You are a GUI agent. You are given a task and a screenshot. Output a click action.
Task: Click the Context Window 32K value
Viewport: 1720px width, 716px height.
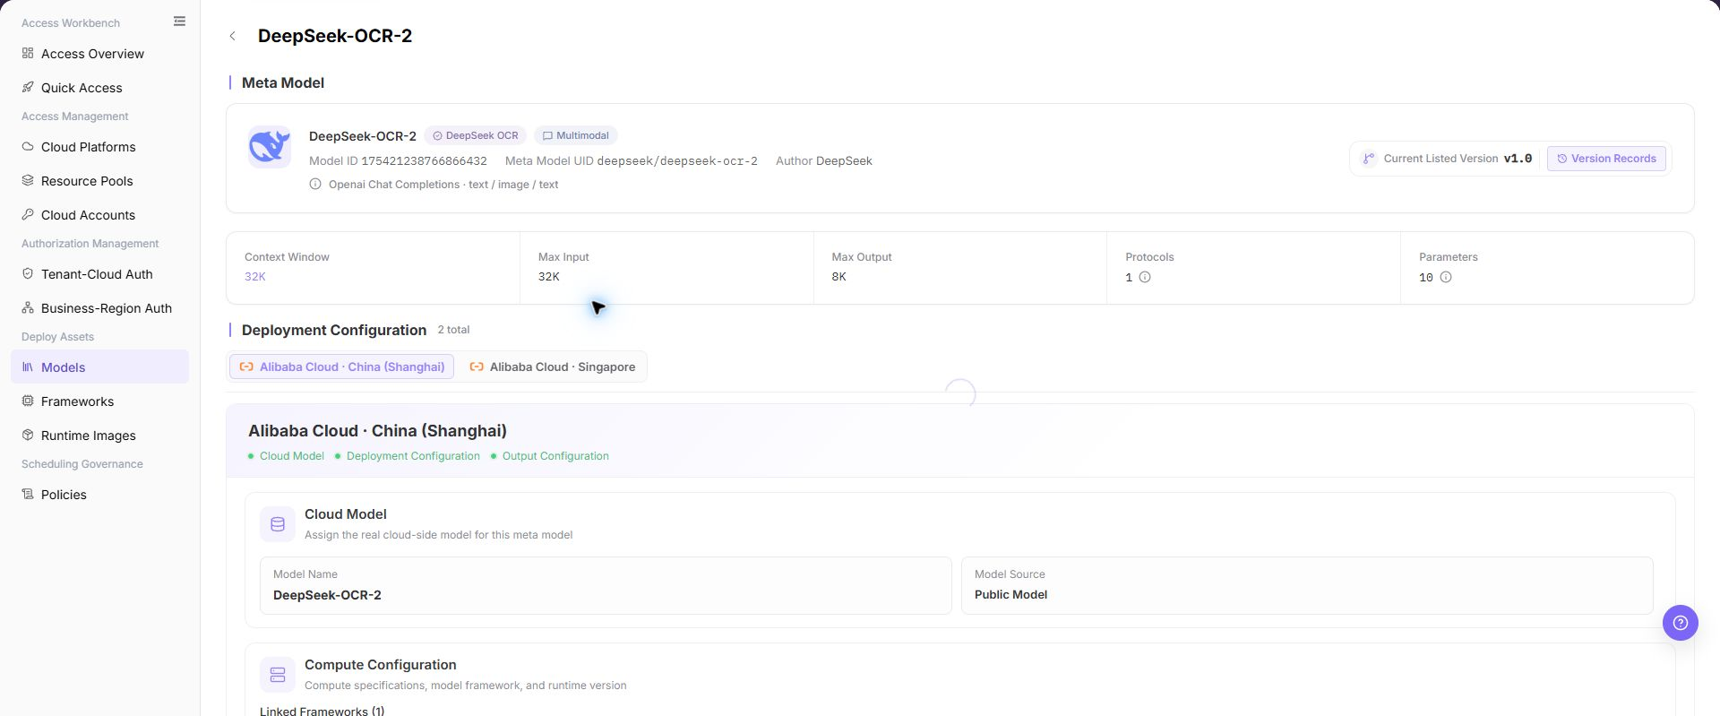(x=255, y=277)
